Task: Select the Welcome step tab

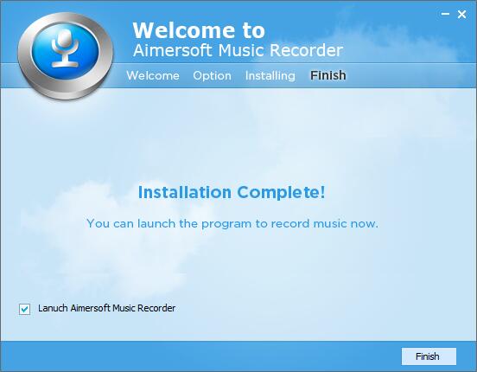Action: (x=153, y=75)
